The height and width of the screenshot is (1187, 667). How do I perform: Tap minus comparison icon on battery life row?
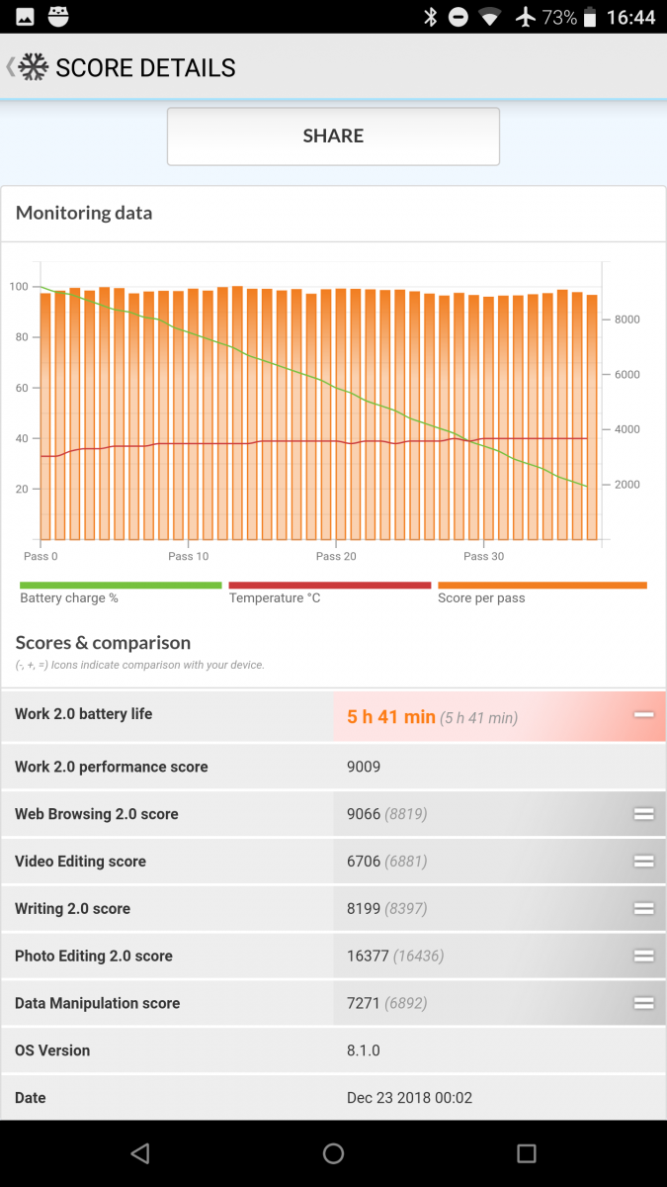(643, 714)
